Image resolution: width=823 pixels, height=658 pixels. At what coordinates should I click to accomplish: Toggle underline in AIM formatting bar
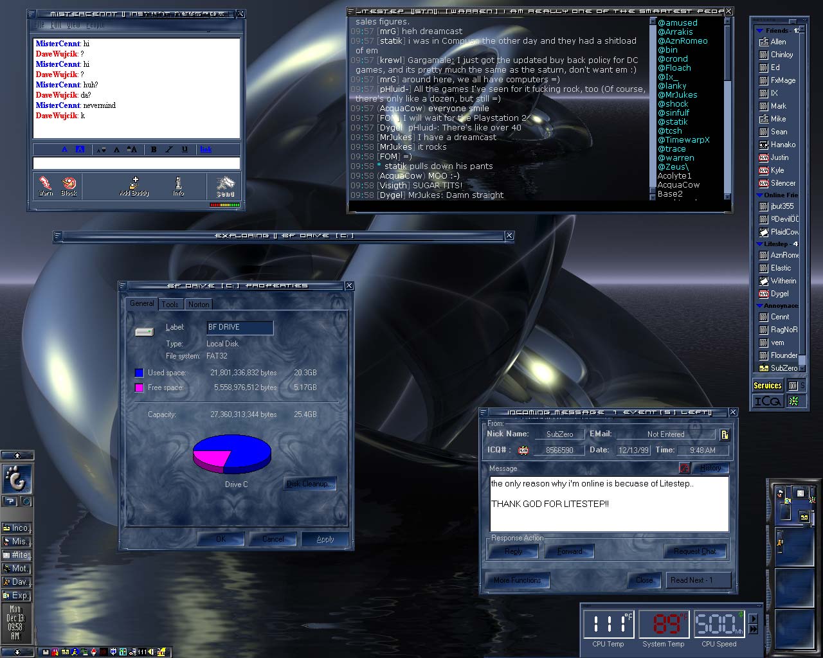coord(185,149)
